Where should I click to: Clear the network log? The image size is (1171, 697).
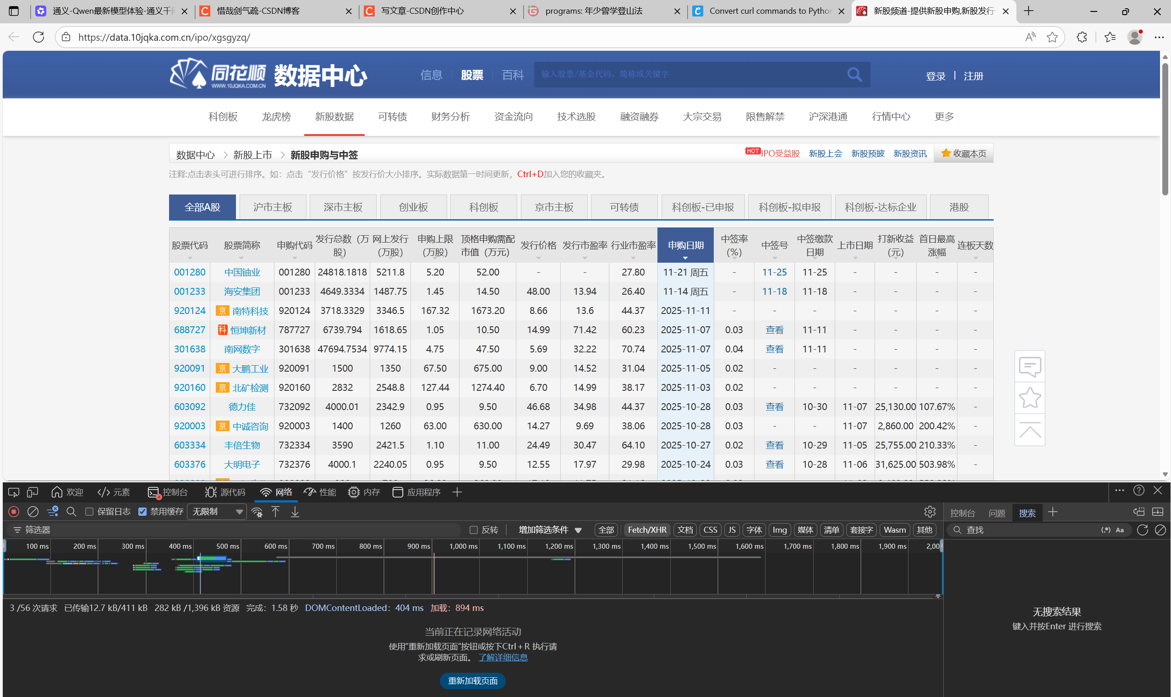point(33,512)
